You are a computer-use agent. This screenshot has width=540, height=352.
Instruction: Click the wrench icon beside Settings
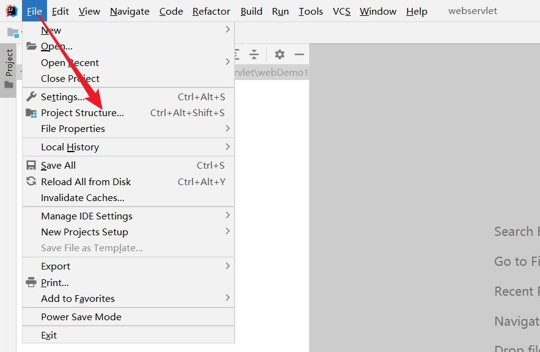pyautogui.click(x=31, y=97)
